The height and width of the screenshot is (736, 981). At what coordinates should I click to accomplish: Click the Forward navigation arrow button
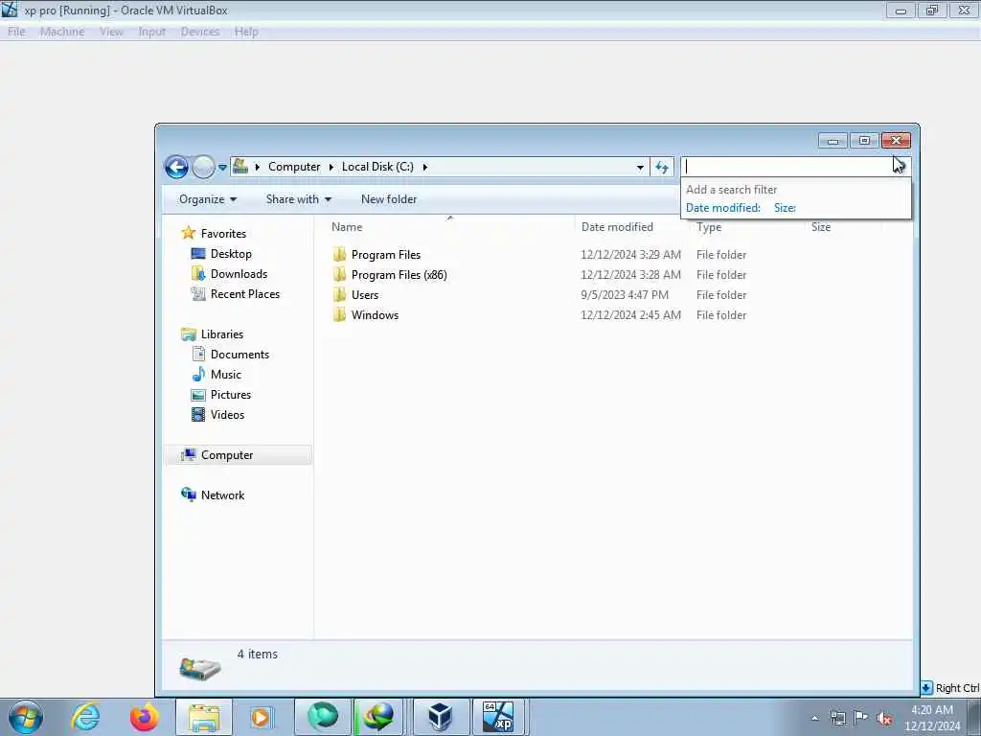coord(203,167)
